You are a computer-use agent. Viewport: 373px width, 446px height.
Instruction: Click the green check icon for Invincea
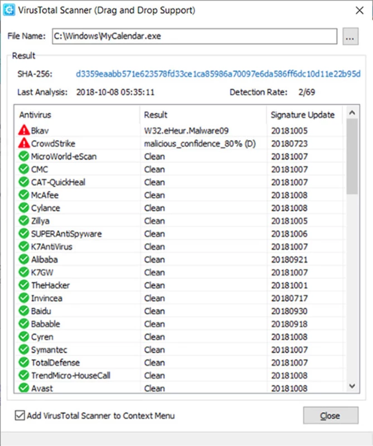tap(24, 298)
